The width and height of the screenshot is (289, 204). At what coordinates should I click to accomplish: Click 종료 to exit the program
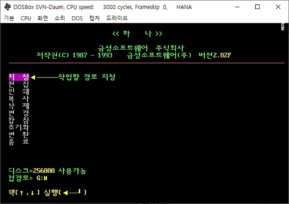point(19,142)
